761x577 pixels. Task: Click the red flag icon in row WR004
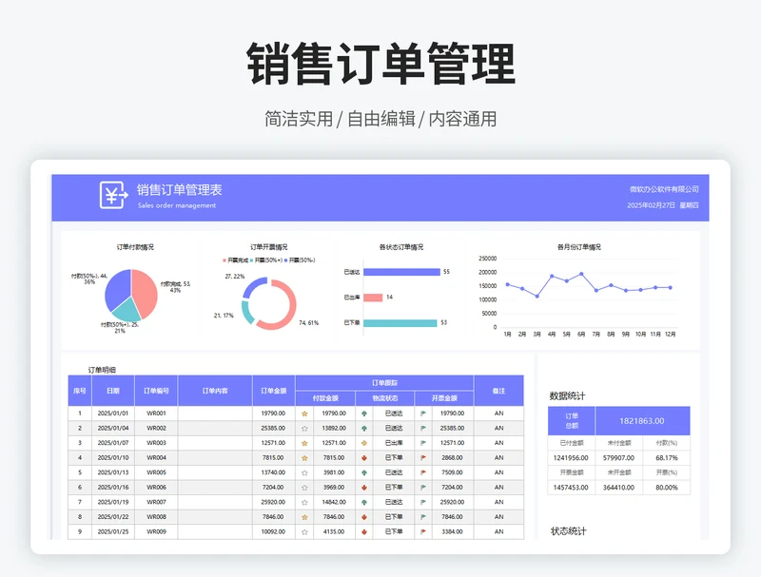coord(423,458)
